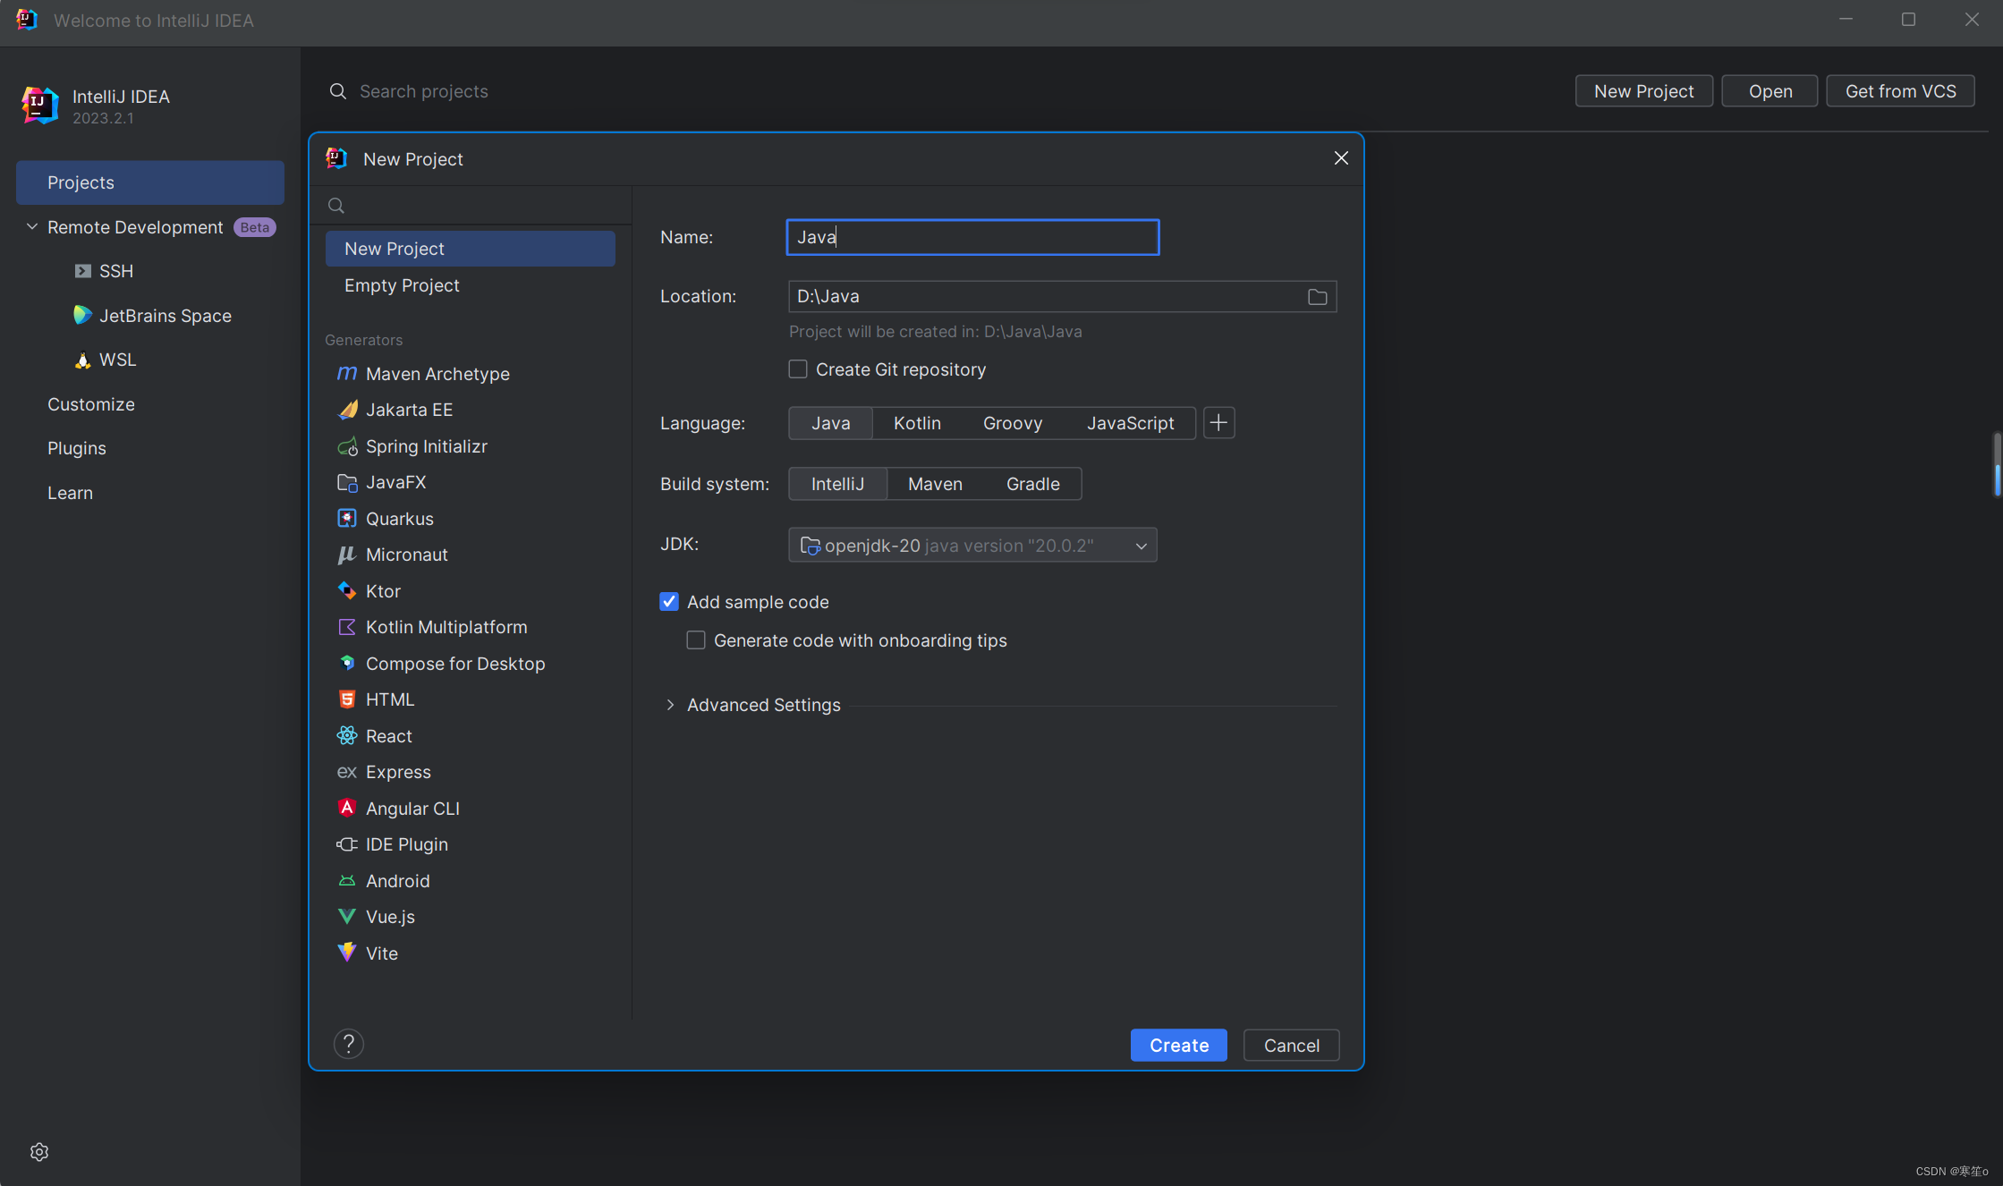This screenshot has width=2003, height=1186.
Task: Collapse Remote Development tree chevron
Action: click(x=32, y=227)
